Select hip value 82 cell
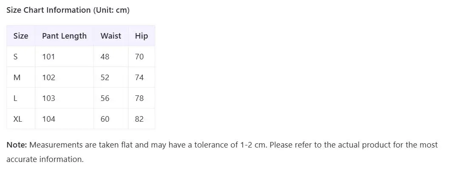The image size is (452, 170). [x=139, y=119]
